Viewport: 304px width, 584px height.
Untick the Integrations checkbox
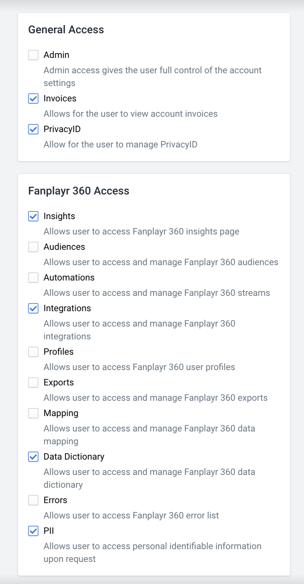point(33,308)
